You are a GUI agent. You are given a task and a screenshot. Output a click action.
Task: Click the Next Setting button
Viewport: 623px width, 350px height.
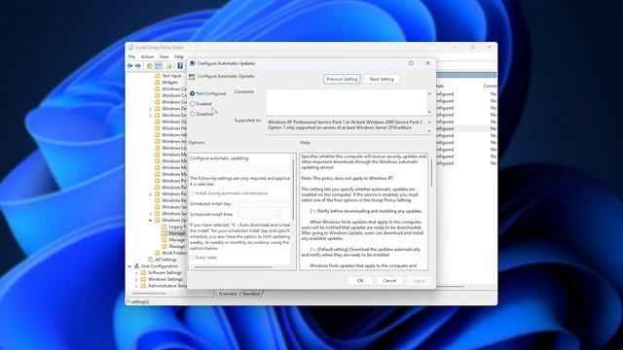382,80
